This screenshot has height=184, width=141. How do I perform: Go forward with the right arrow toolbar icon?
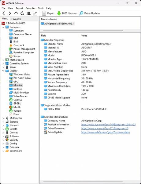[10, 13]
